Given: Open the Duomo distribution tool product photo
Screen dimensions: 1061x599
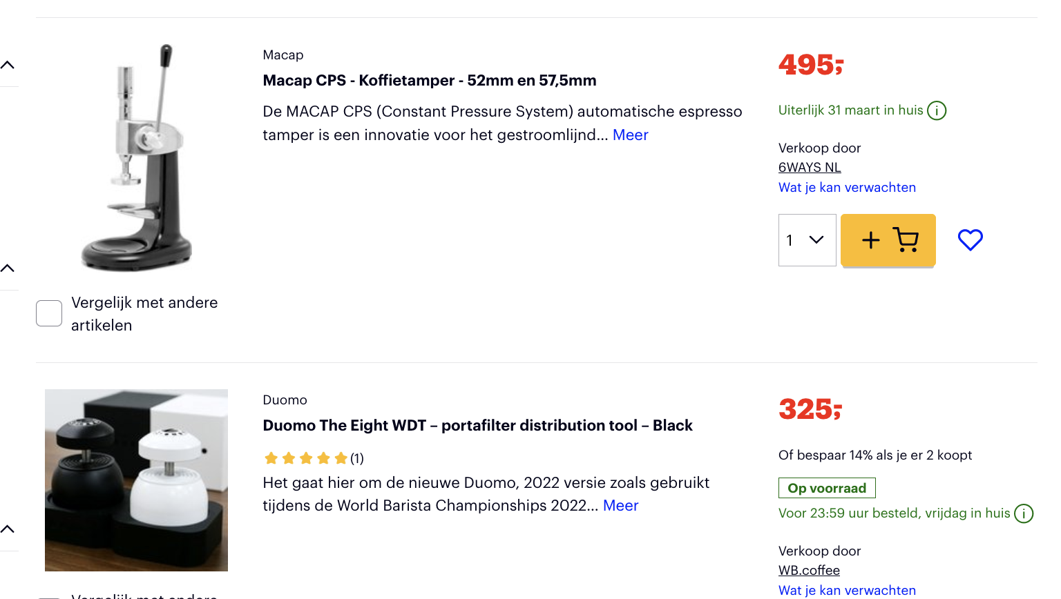Looking at the screenshot, I should (137, 480).
